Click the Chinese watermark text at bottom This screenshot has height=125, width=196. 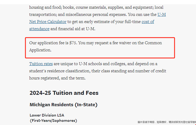click(167, 122)
